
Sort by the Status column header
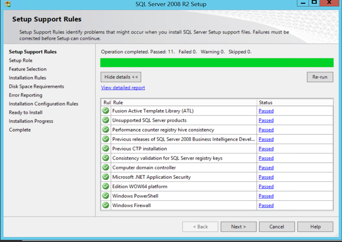click(295, 102)
